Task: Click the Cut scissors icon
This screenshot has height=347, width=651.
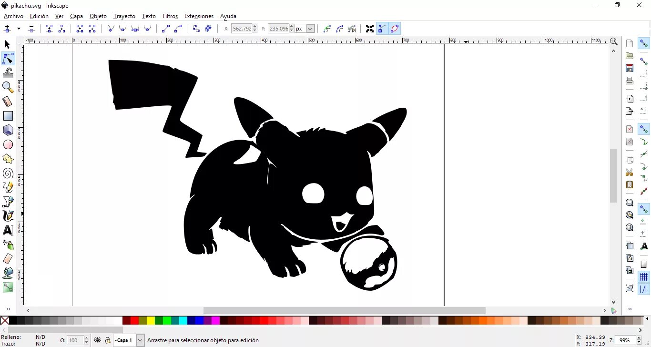Action: [x=630, y=172]
